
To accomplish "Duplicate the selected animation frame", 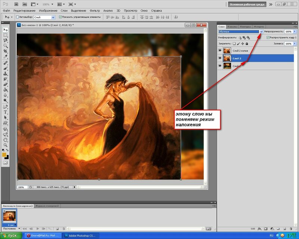I will click(x=57, y=229).
